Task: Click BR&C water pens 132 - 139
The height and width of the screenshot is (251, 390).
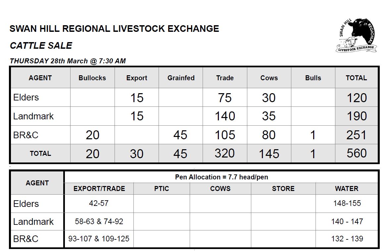Action: 347,239
